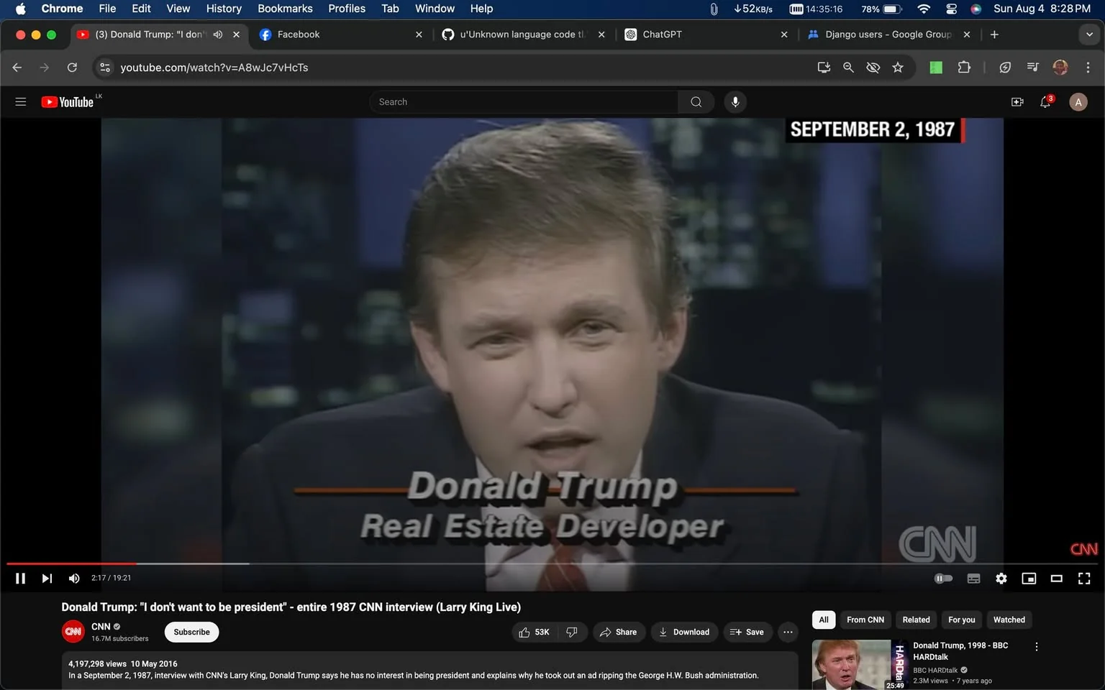This screenshot has height=690, width=1105.
Task: Mute the video volume speaker icon
Action: [x=73, y=579]
